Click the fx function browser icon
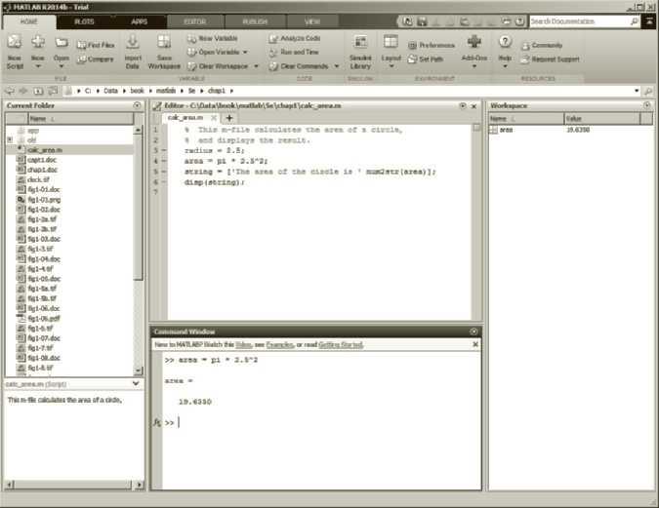The image size is (659, 508). [157, 422]
